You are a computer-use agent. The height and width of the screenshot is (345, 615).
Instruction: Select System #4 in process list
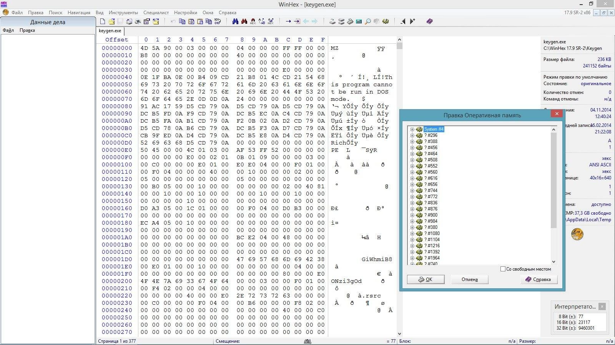[x=434, y=129]
